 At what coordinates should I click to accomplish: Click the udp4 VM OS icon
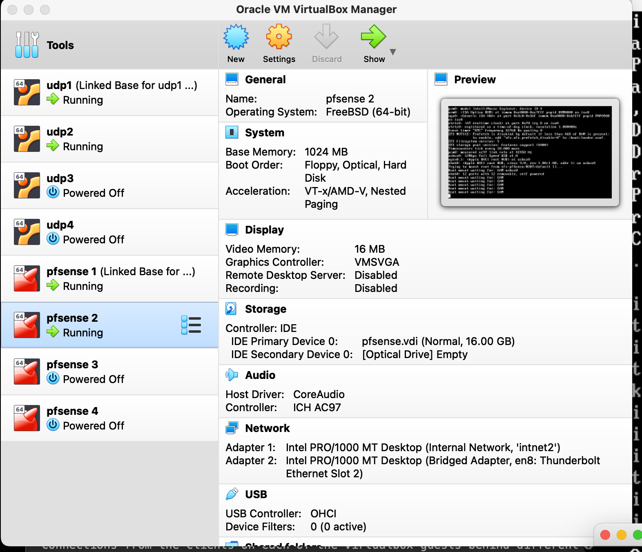click(x=27, y=232)
